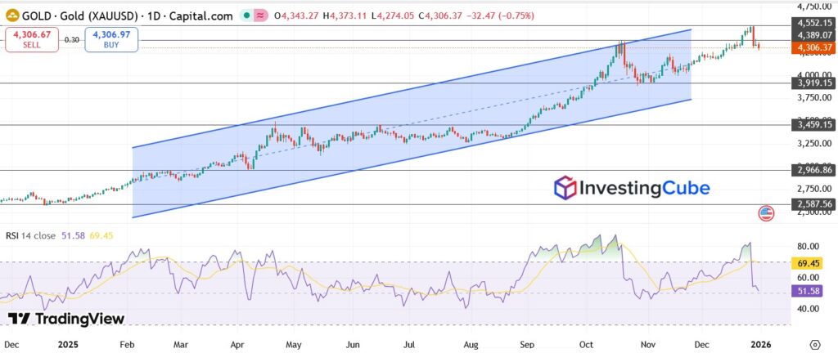This screenshot has width=838, height=353.
Task: Click the gold bars symbol icon
Action: [10, 16]
